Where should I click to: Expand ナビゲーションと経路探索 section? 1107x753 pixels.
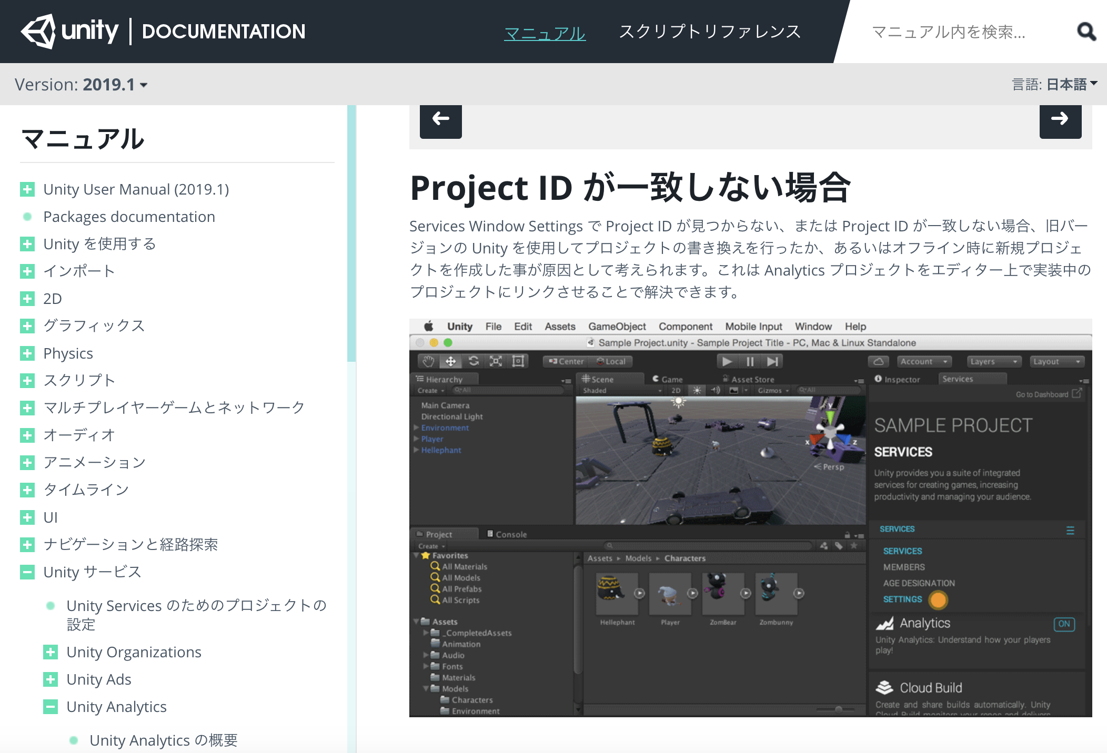(x=27, y=545)
